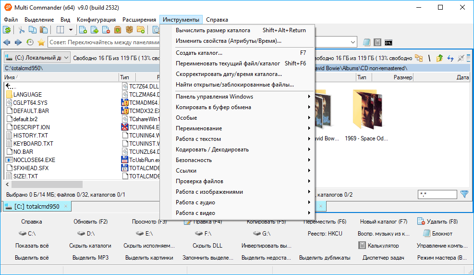Expand Копировать в буфер обмена submenu
This screenshot has height=275, width=474.
click(x=243, y=107)
